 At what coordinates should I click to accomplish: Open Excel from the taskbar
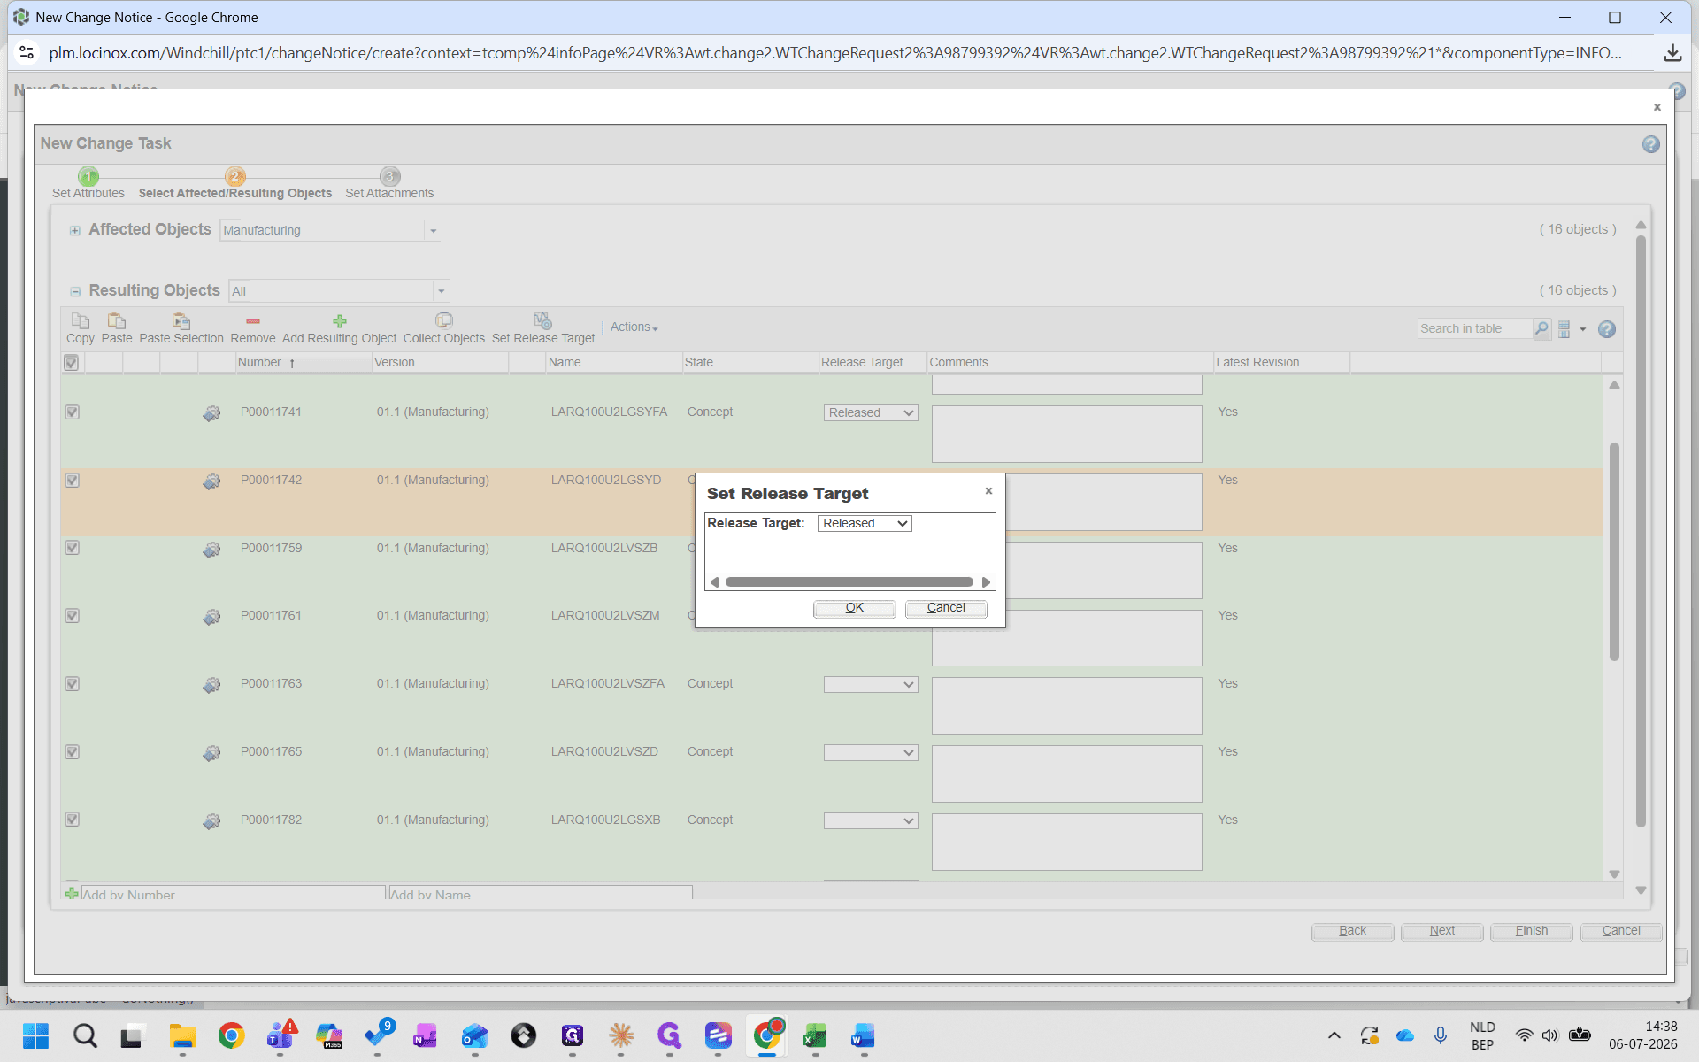pos(814,1035)
